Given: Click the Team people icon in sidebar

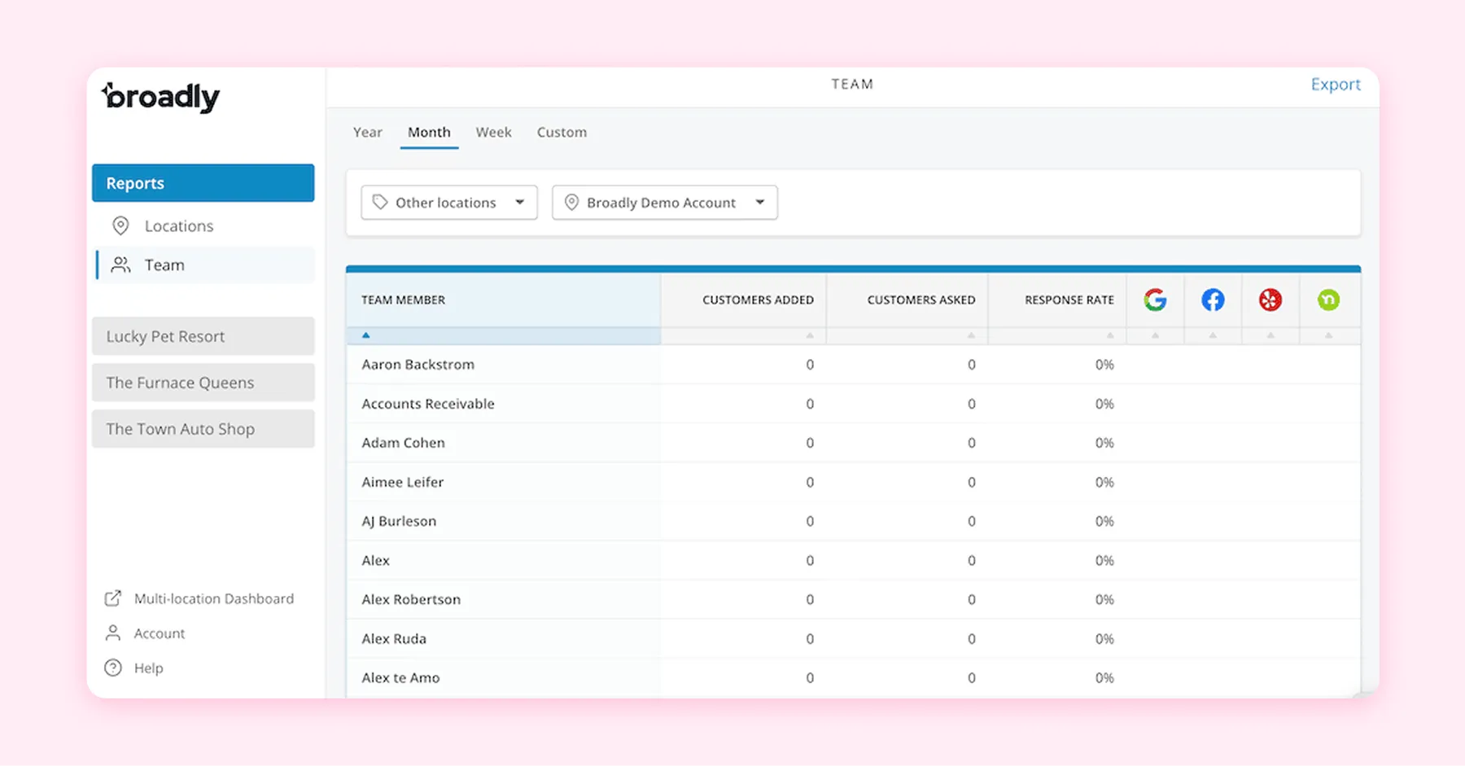Looking at the screenshot, I should 120,265.
